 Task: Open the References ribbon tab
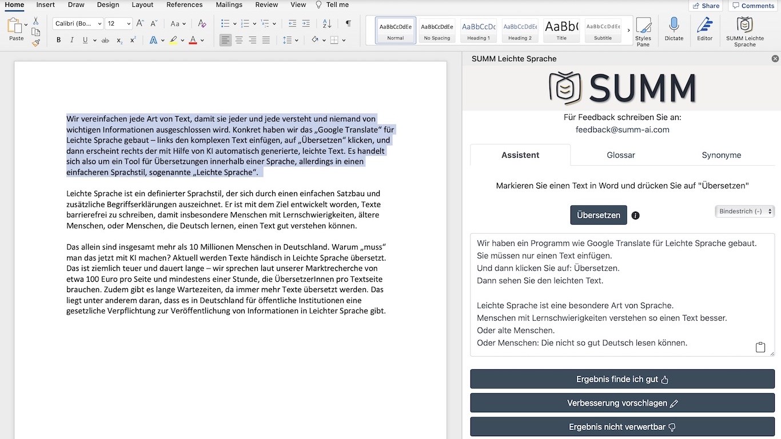(185, 5)
